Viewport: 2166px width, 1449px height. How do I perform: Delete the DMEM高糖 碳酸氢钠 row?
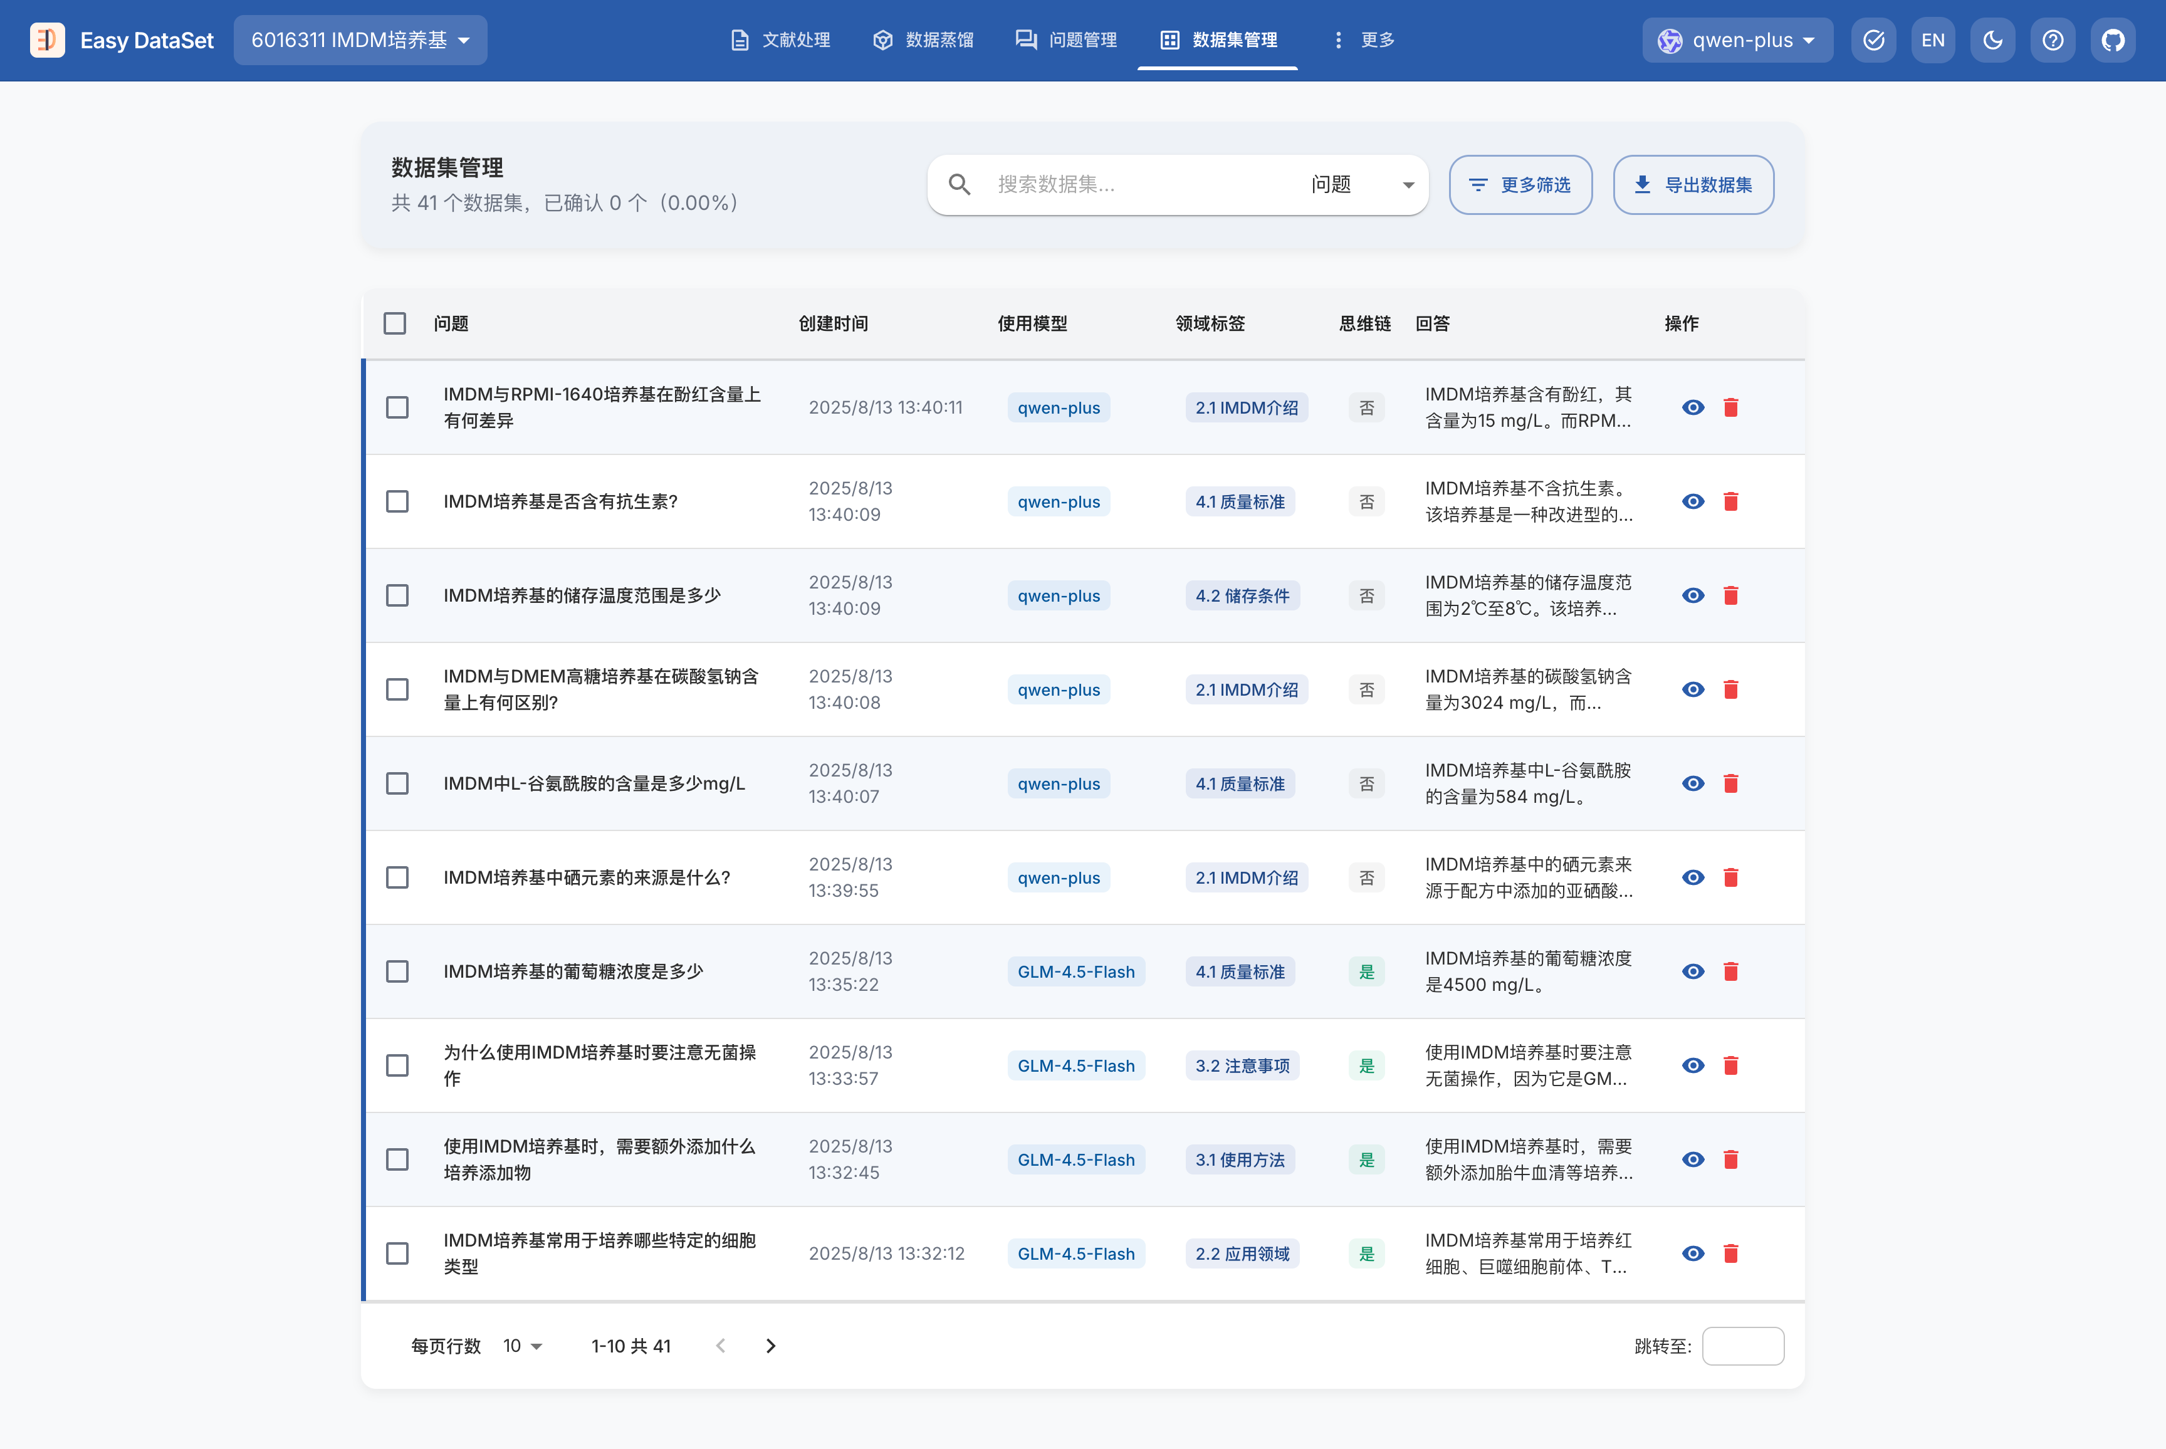(1731, 689)
